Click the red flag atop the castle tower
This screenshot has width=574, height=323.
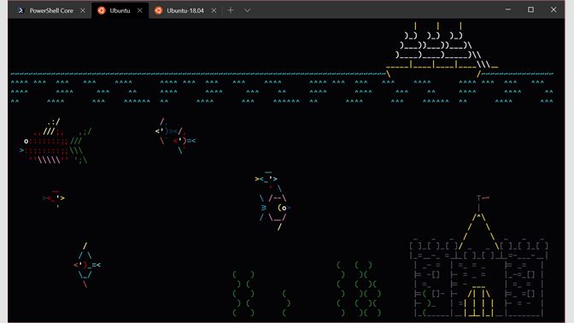click(485, 198)
